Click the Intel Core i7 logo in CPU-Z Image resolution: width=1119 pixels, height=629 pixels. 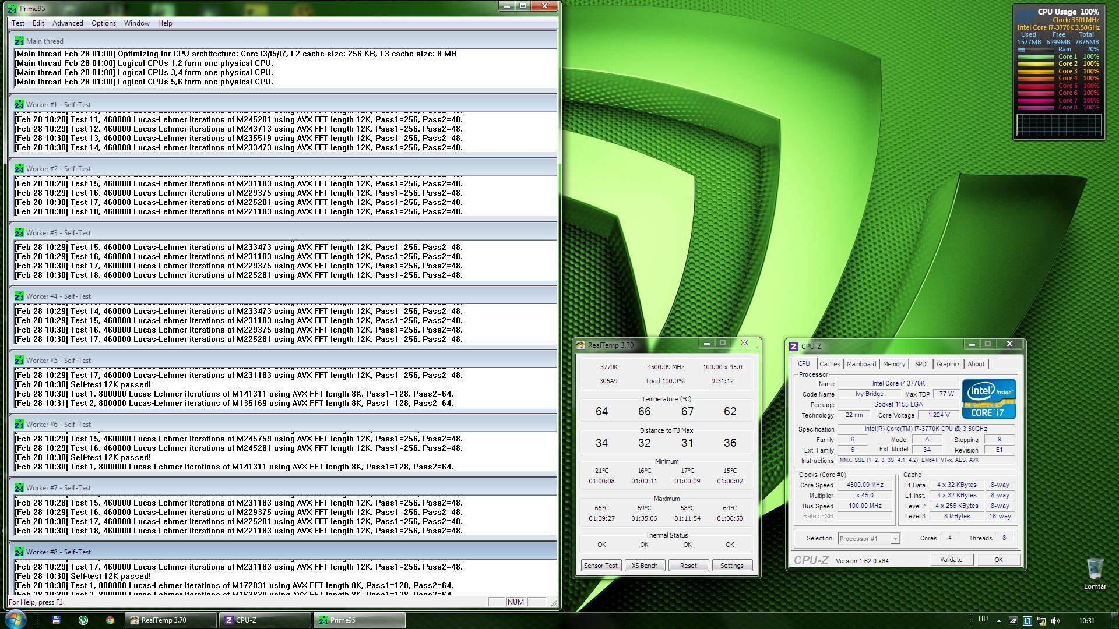click(x=989, y=399)
